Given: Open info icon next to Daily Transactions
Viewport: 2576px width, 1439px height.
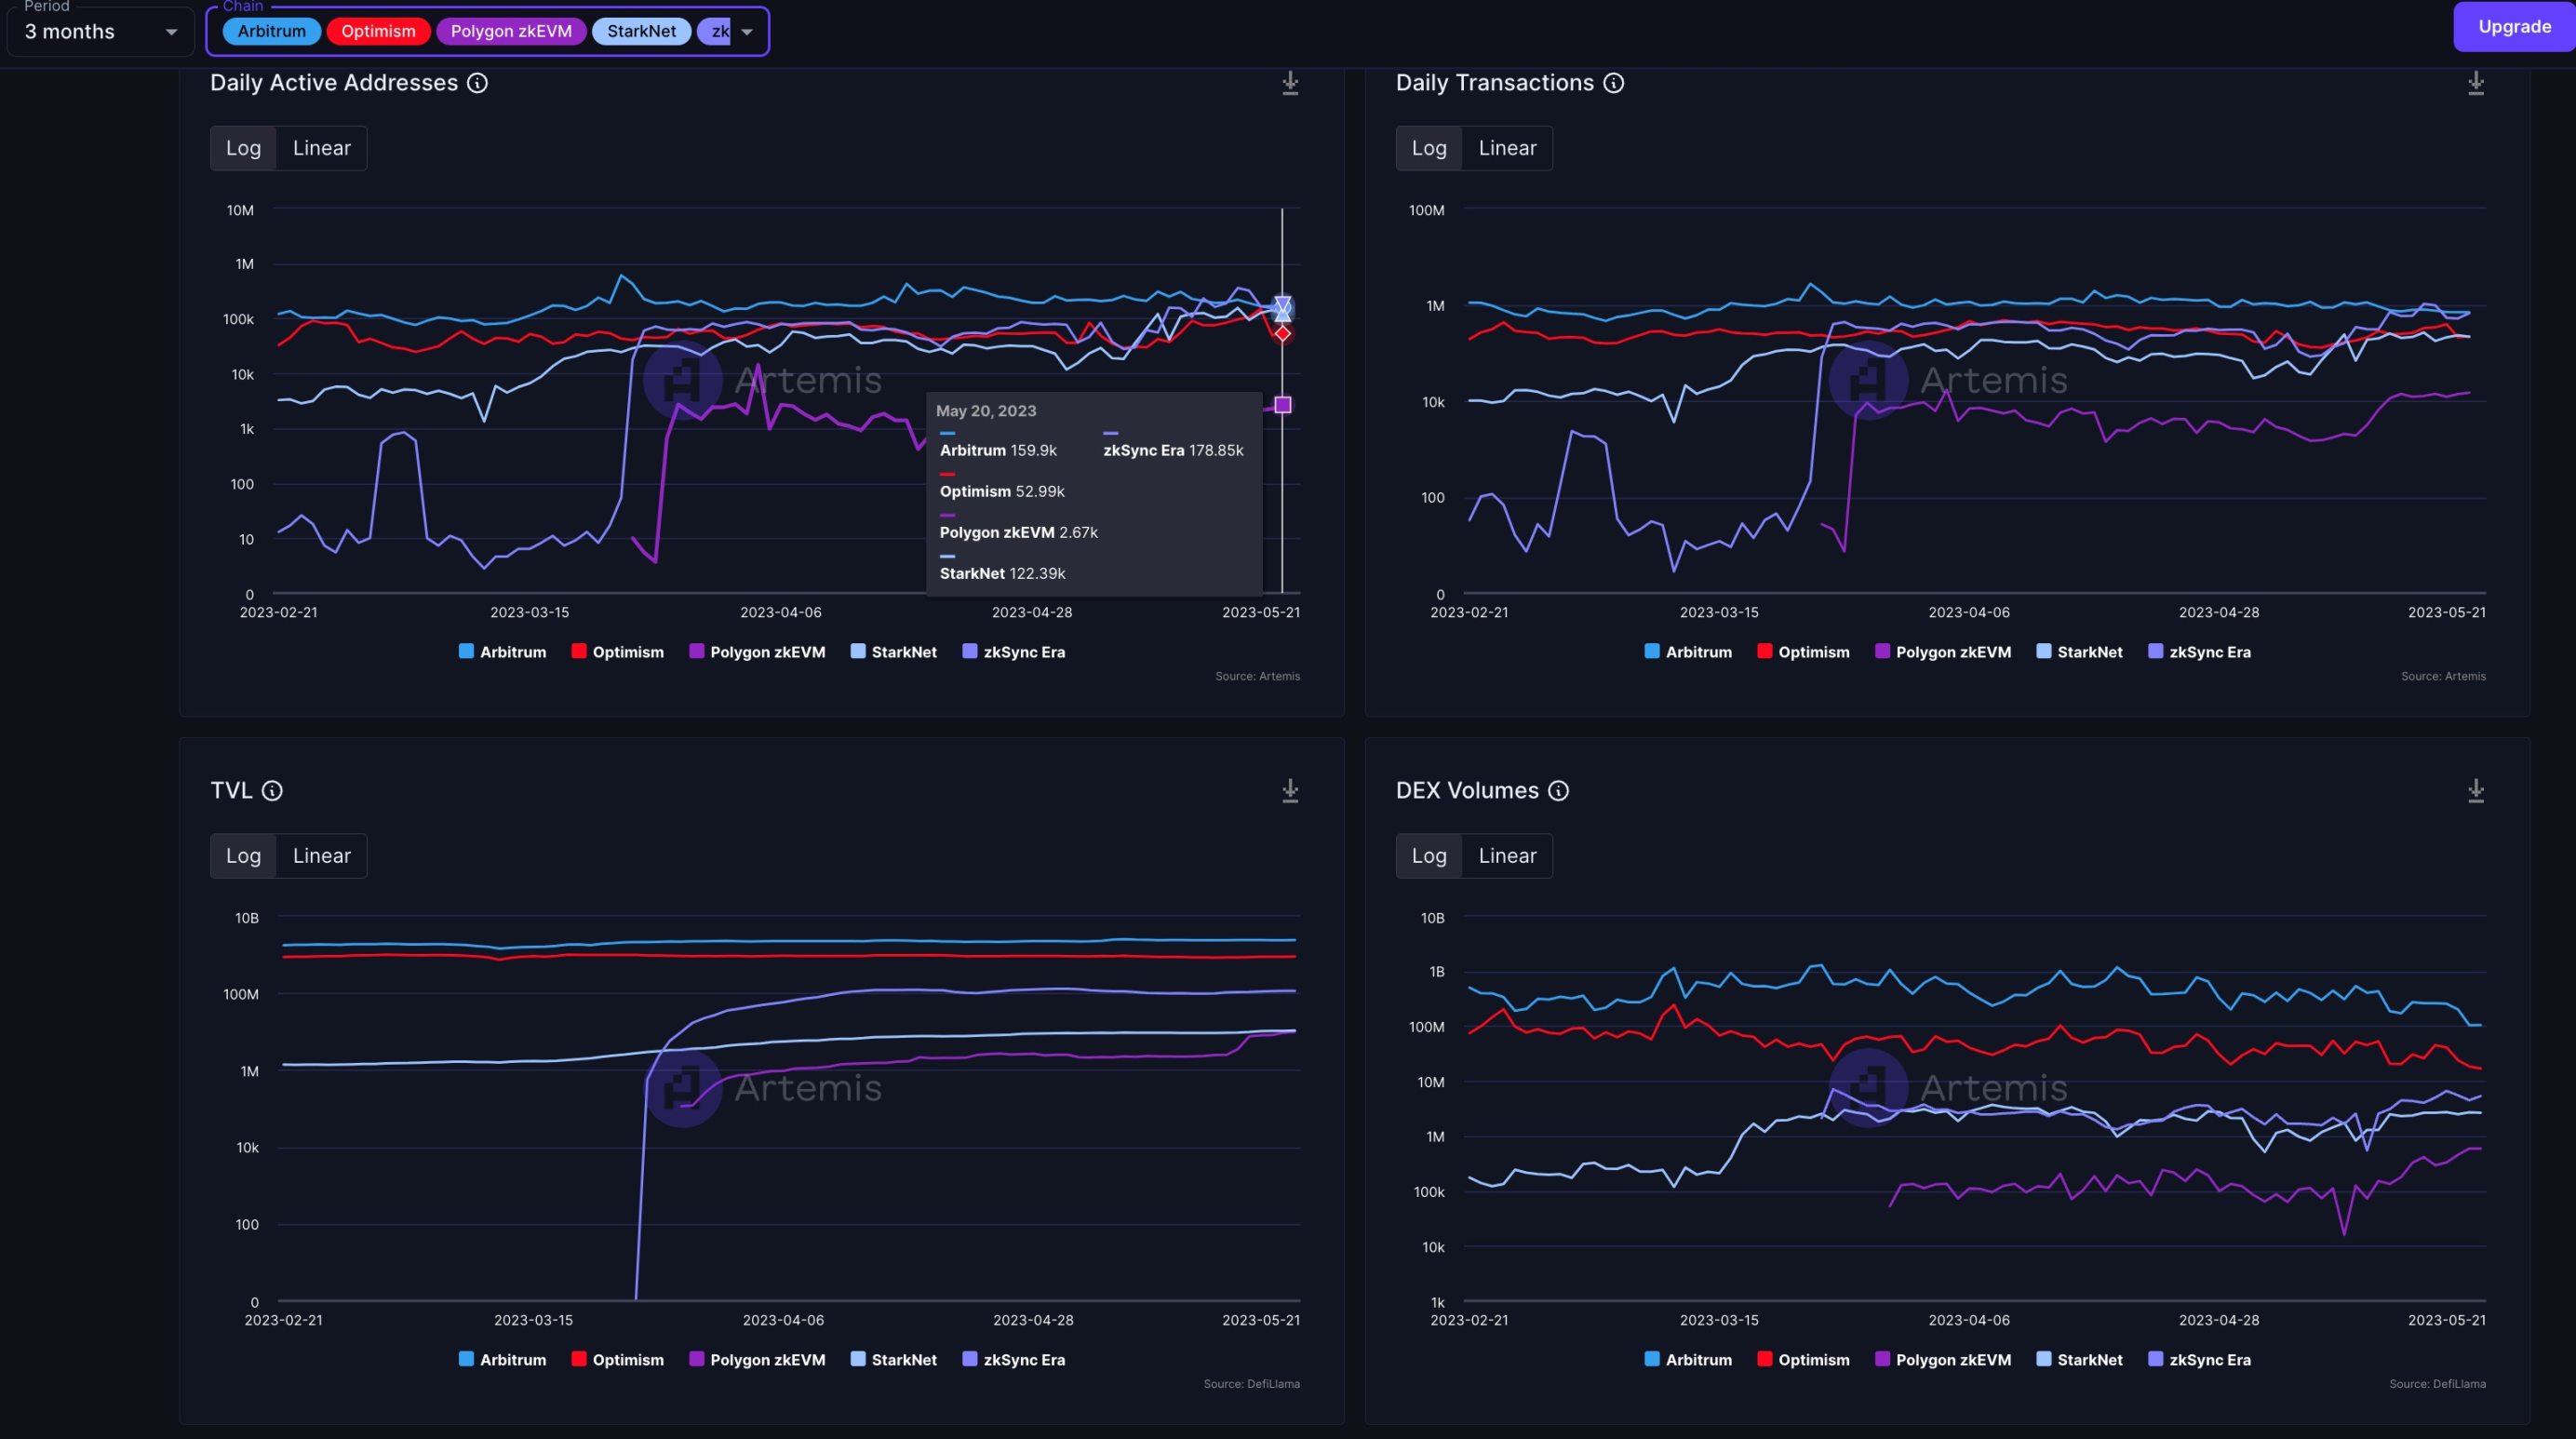Looking at the screenshot, I should click(1613, 83).
